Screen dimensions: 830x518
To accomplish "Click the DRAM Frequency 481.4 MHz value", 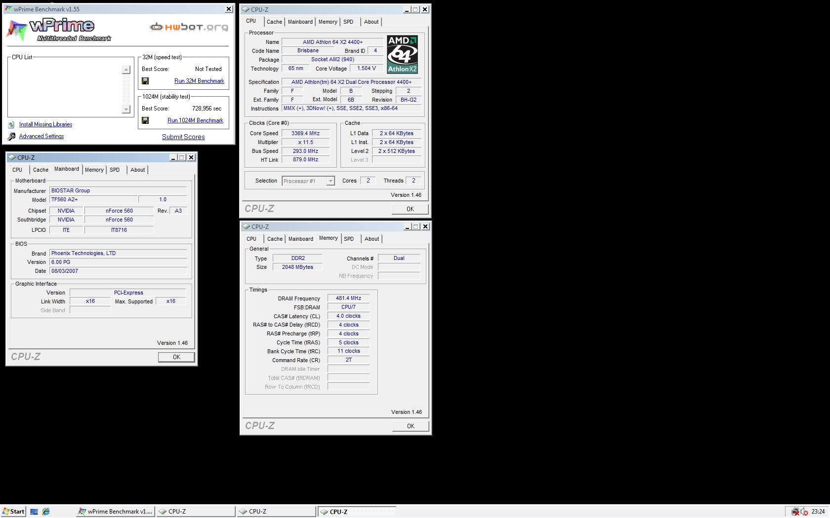I will (348, 298).
